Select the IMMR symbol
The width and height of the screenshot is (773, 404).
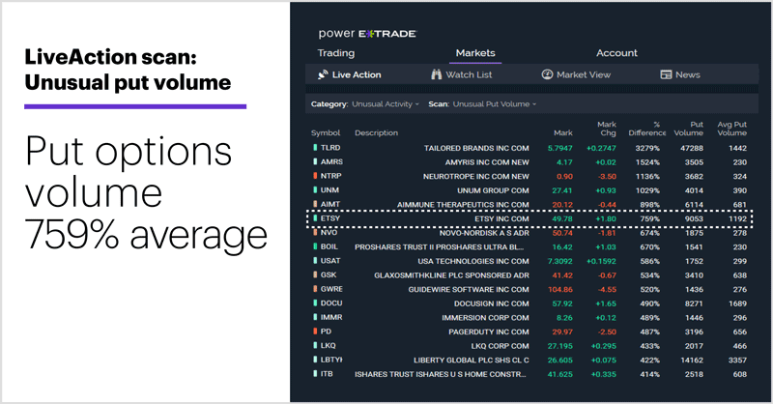(x=331, y=317)
